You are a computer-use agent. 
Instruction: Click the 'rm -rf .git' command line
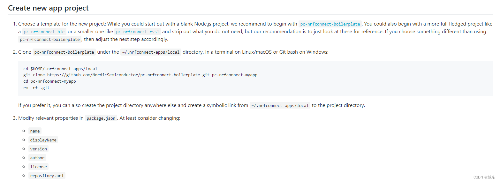(36, 88)
